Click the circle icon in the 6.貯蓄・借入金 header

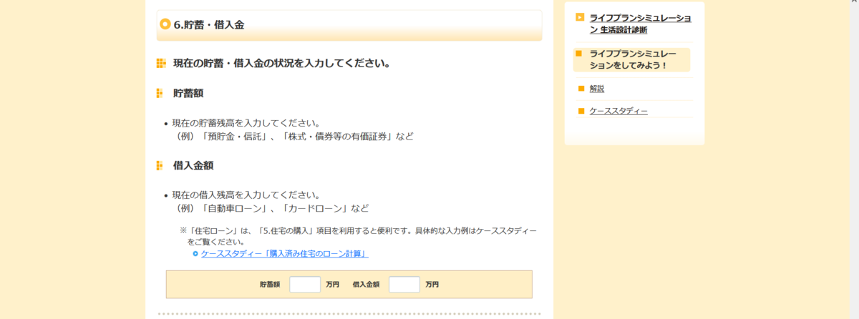pos(165,24)
